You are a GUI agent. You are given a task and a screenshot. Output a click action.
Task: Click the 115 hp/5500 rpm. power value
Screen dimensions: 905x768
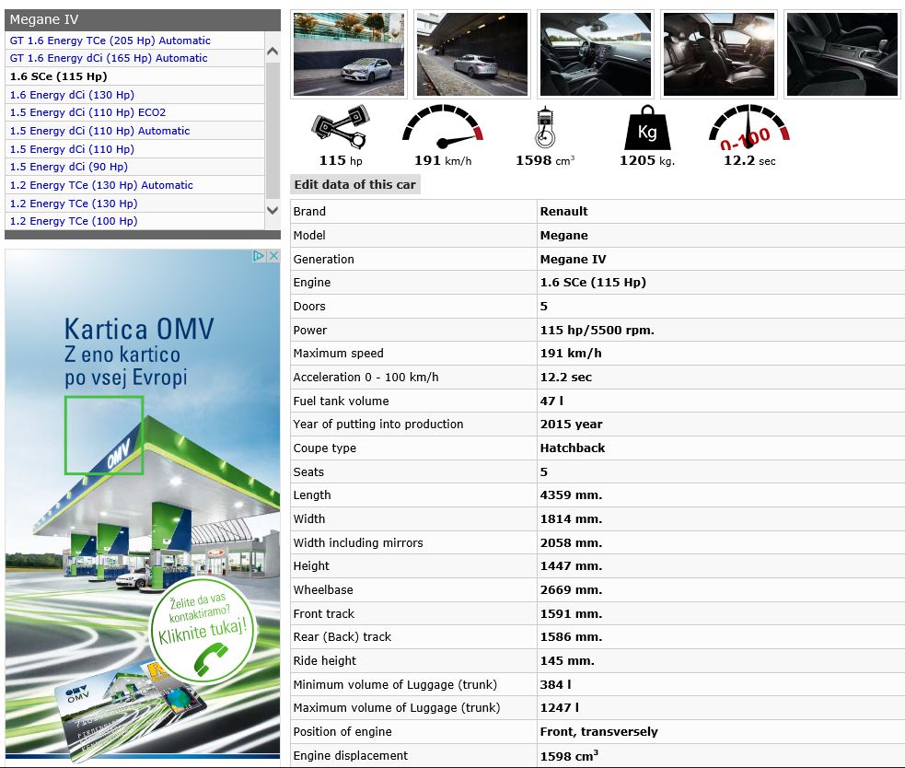tap(598, 330)
